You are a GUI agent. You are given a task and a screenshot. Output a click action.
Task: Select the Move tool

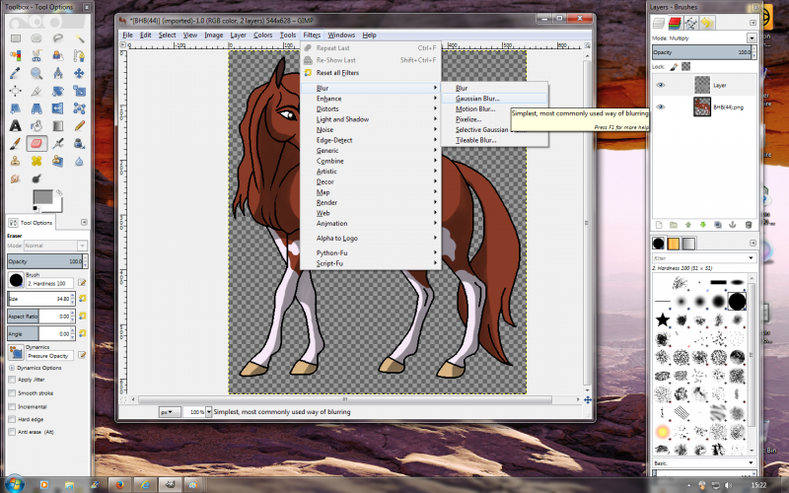(79, 73)
